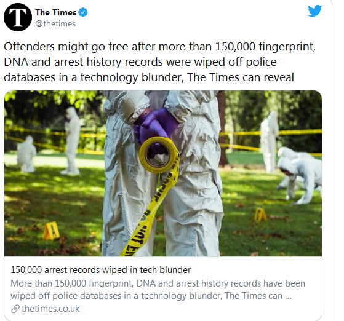Click the blue verified badge
344x321 pixels.
(x=83, y=12)
